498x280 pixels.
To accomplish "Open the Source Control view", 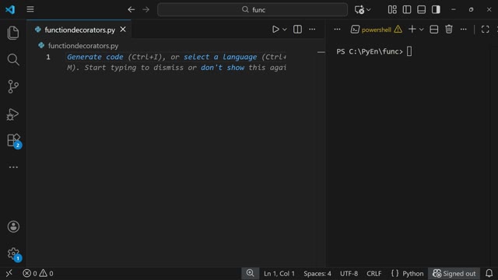I will coord(13,86).
